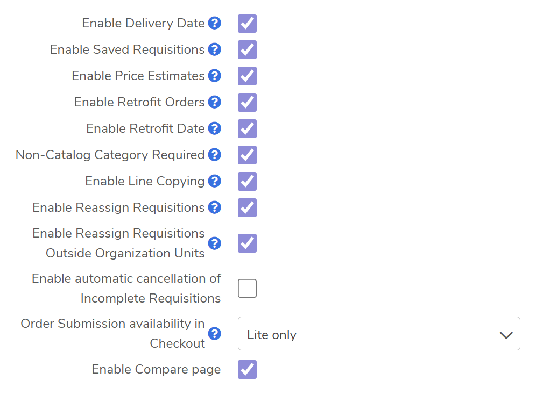Click help icon for Enable Line Copying

coord(215,181)
